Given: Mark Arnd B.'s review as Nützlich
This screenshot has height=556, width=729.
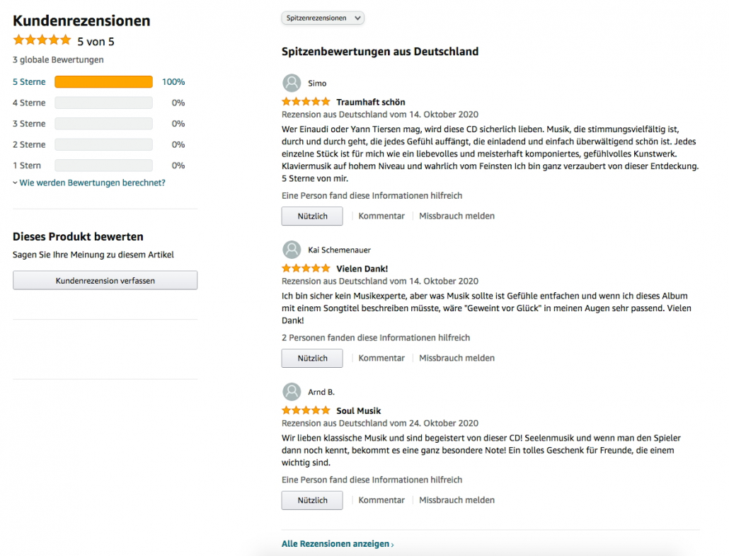Looking at the screenshot, I should (312, 500).
